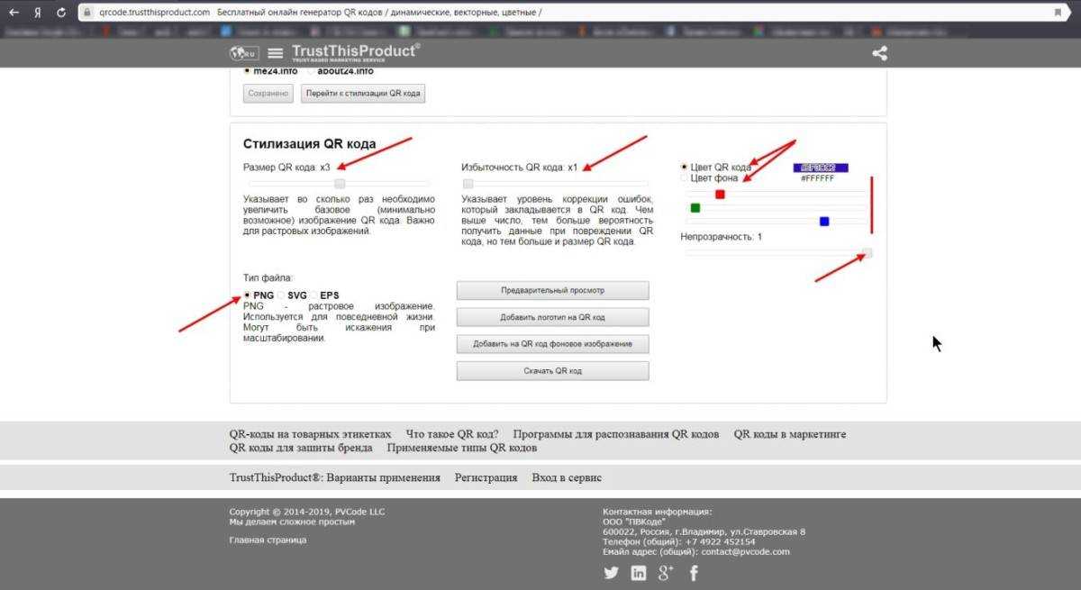This screenshot has width=1081, height=590.
Task: Open the Что такое QR код? link
Action: pyautogui.click(x=452, y=434)
